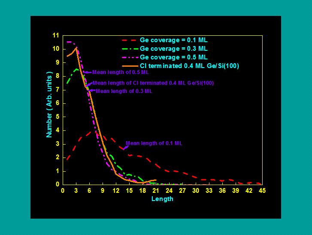Select the "Number (Arb. units)" y-axis title
Image resolution: width=312 pixels, height=235 pixels.
(49, 111)
